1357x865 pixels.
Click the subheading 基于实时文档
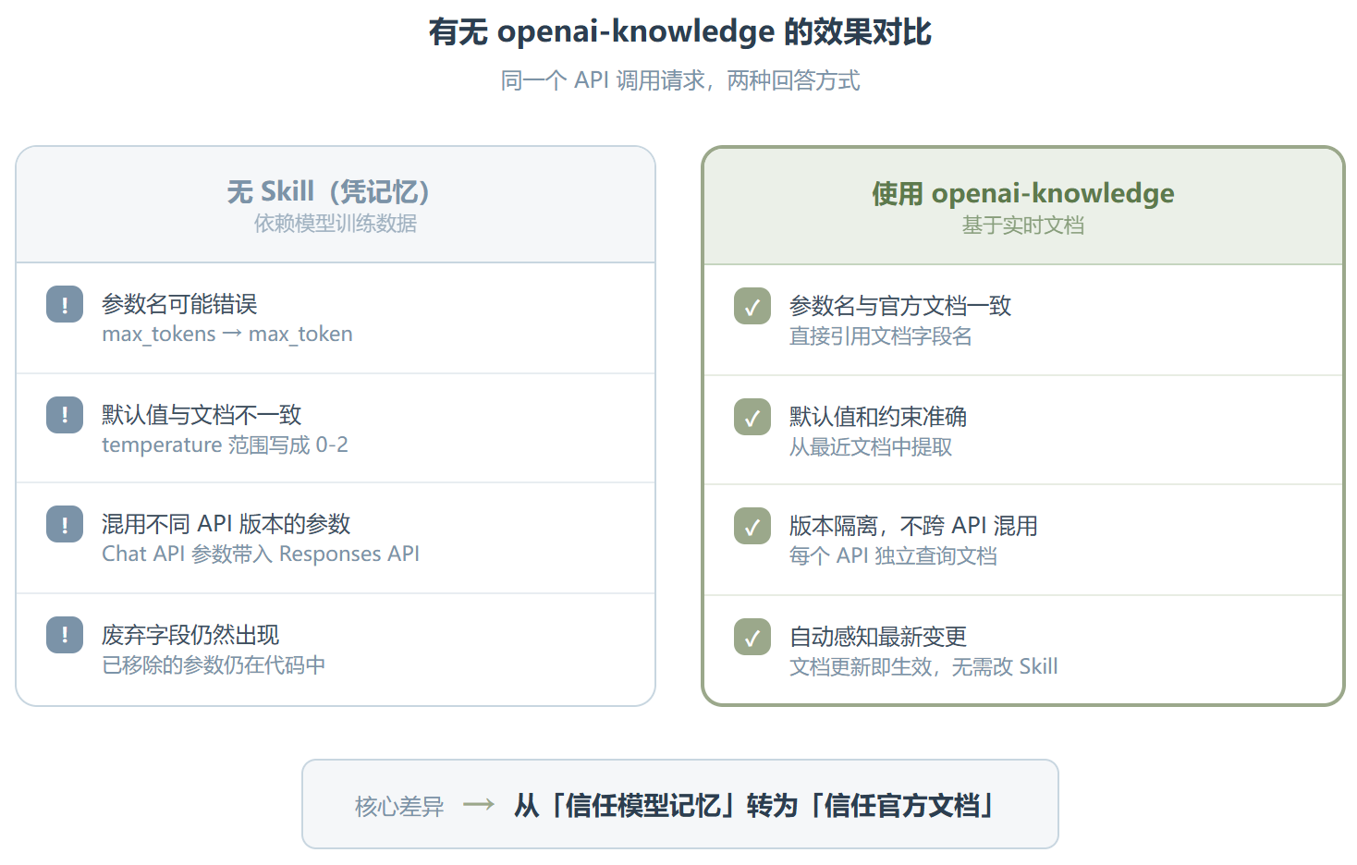(x=1023, y=225)
